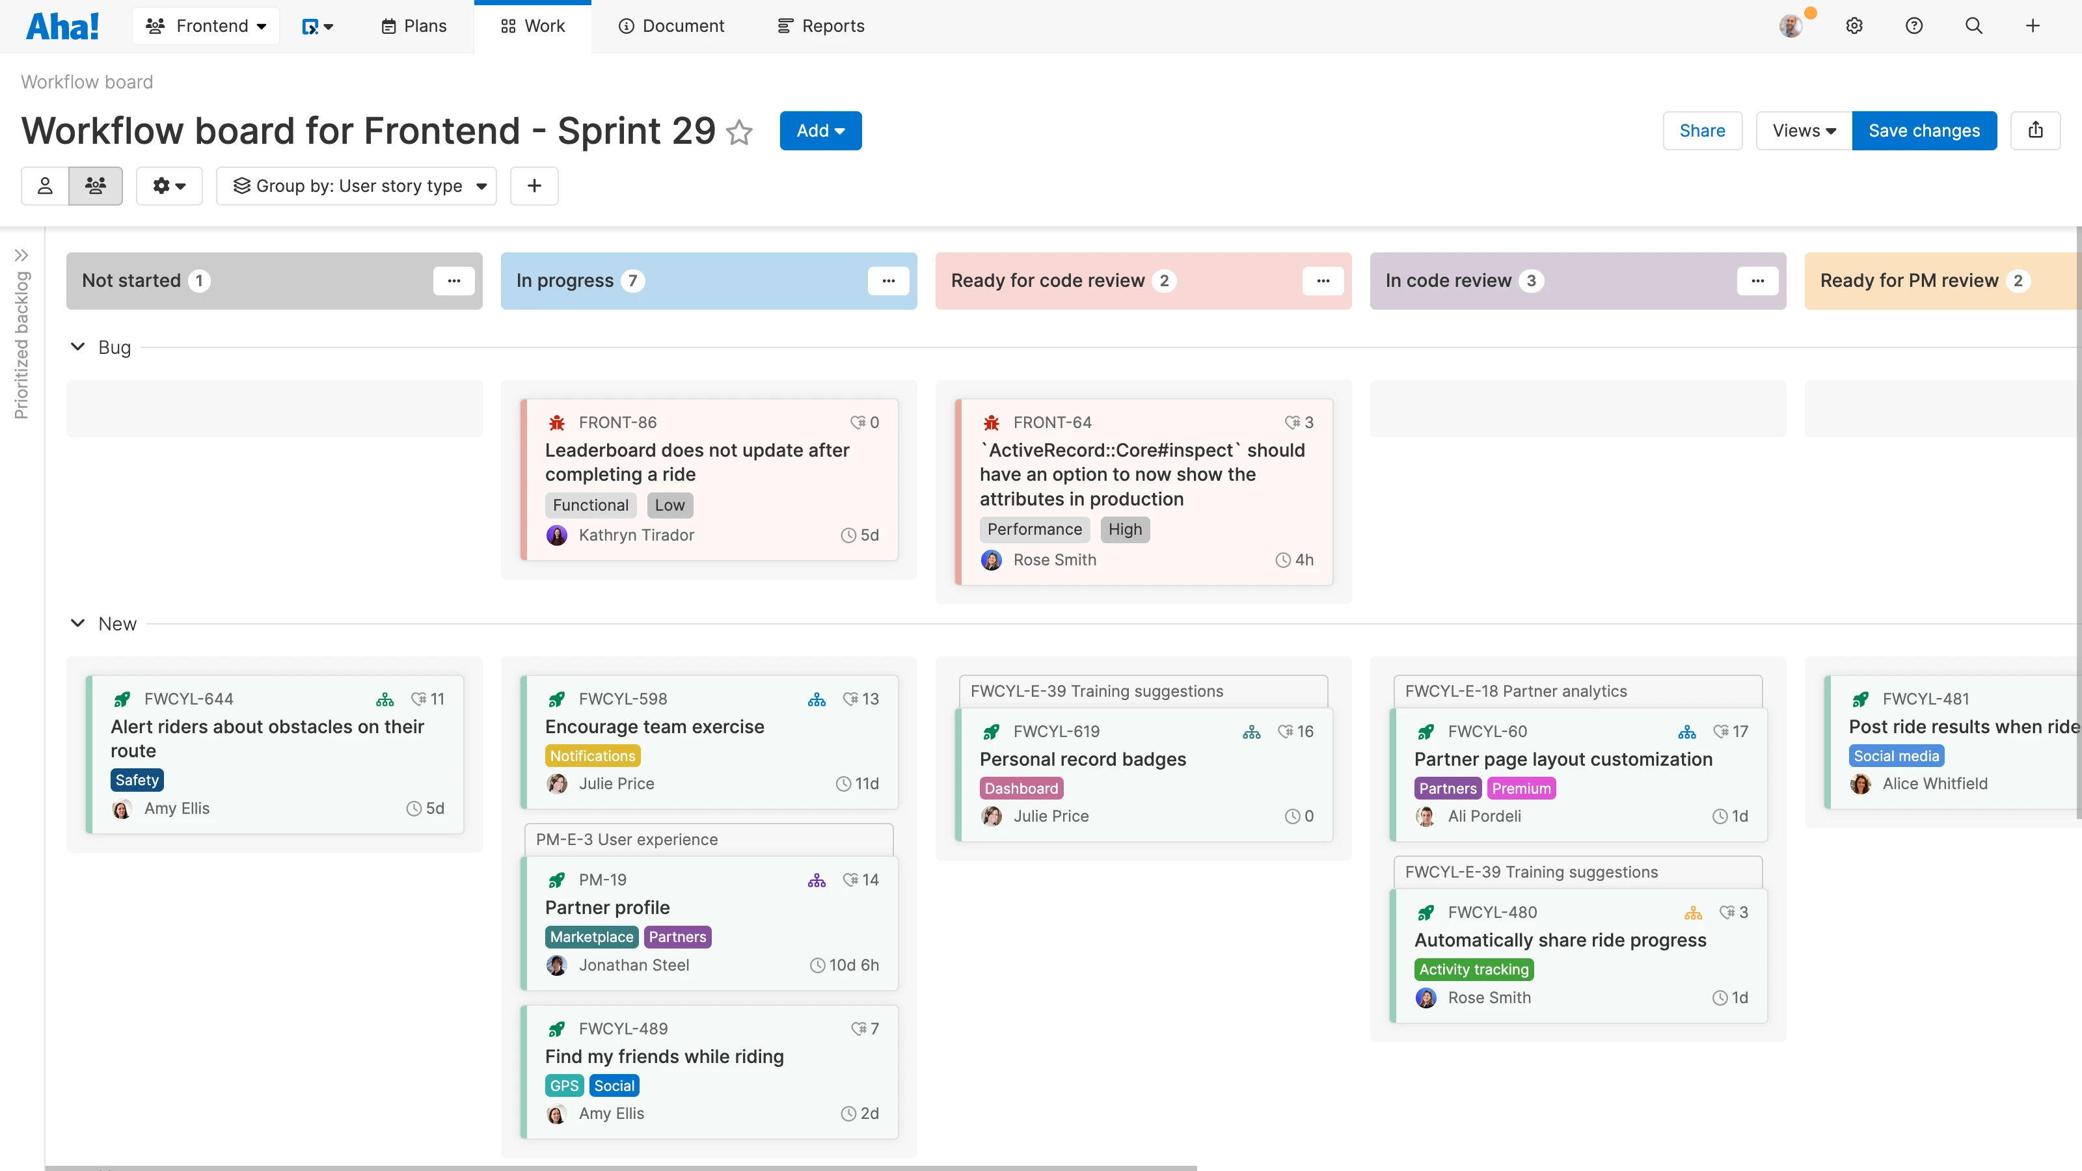Star this workflow board as favorite
This screenshot has height=1171, width=2082.
738,131
